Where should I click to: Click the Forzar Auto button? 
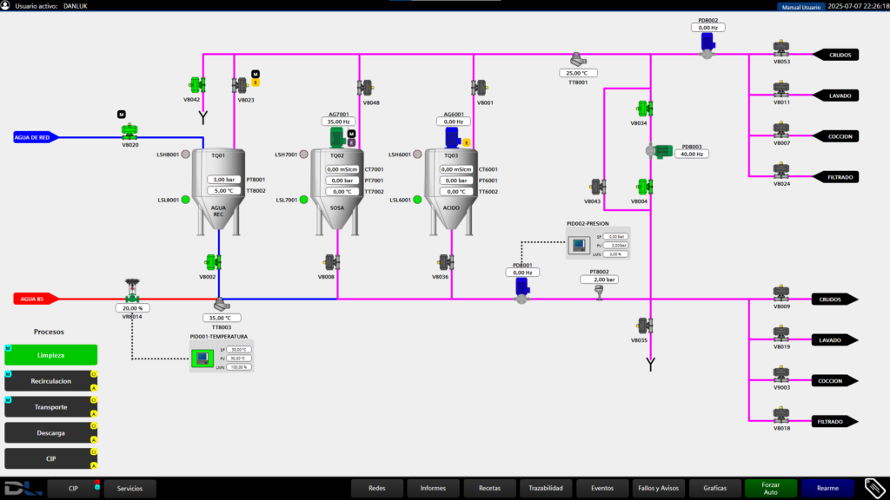pyautogui.click(x=771, y=488)
